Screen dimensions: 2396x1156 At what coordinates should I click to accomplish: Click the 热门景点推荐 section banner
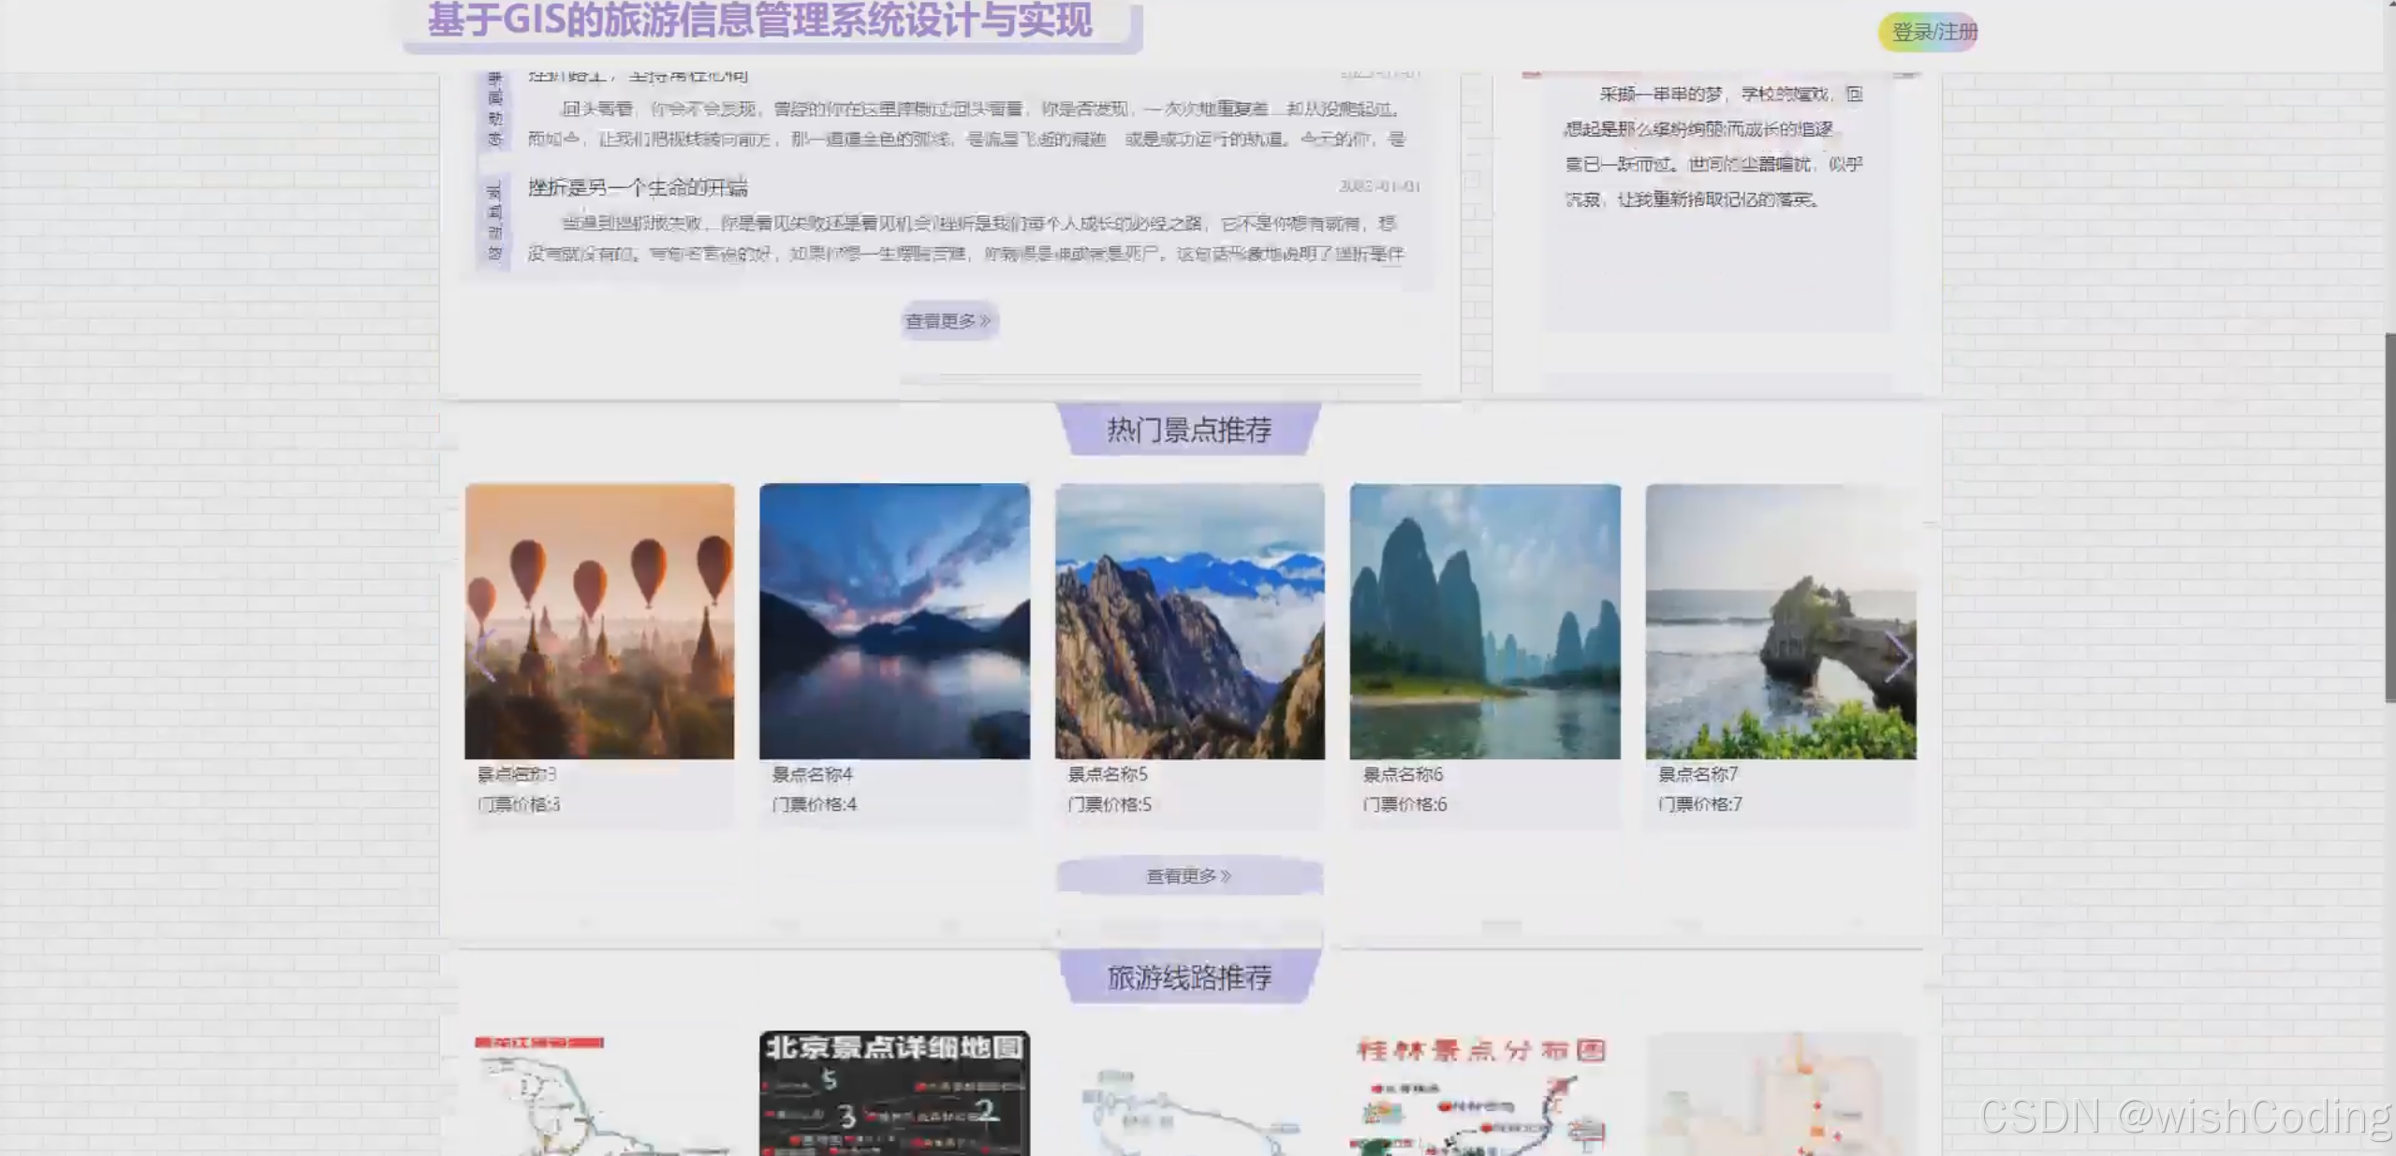pyautogui.click(x=1190, y=432)
